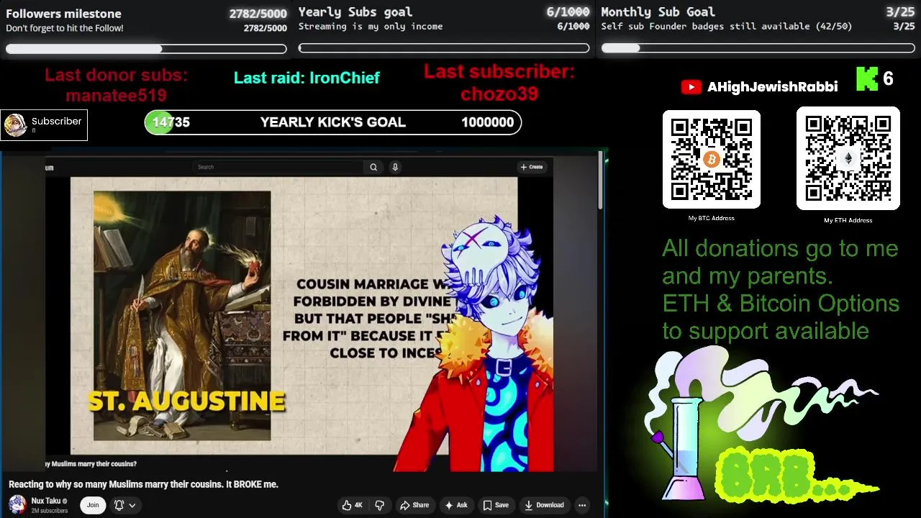The width and height of the screenshot is (921, 518).
Task: Click the Monthly Sub Goal progress bar
Action: click(x=758, y=48)
